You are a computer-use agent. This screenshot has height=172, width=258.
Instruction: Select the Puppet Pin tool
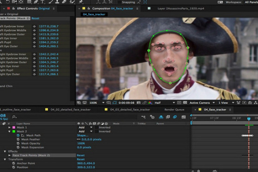coord(80,2)
